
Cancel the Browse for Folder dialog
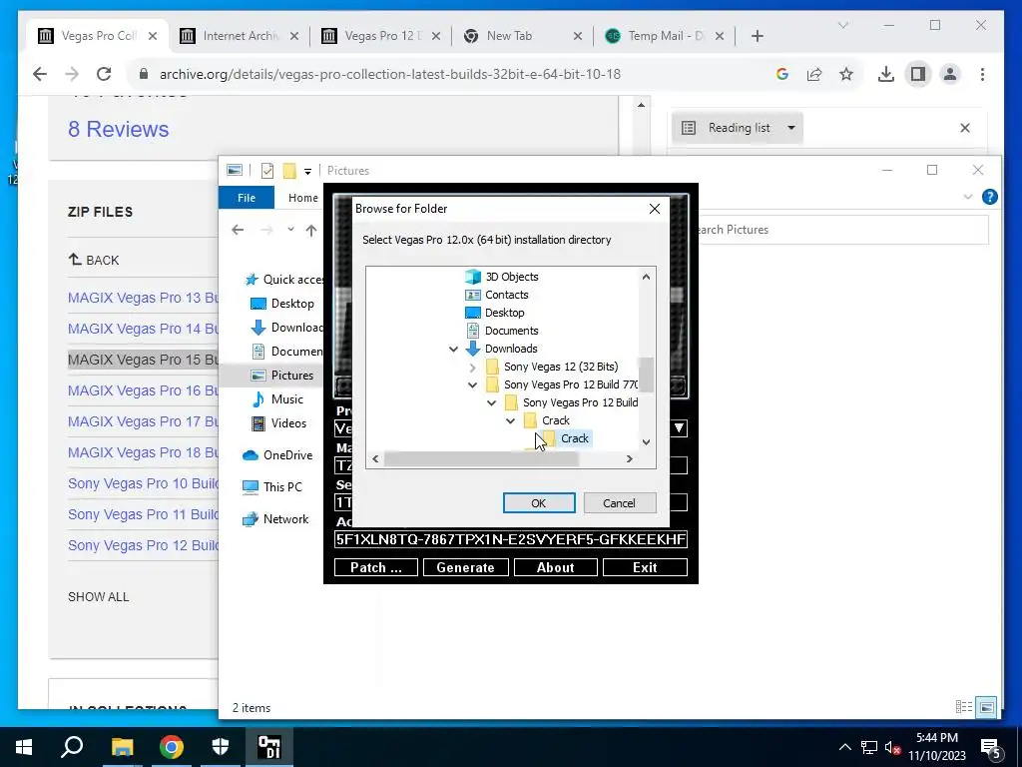pyautogui.click(x=619, y=503)
